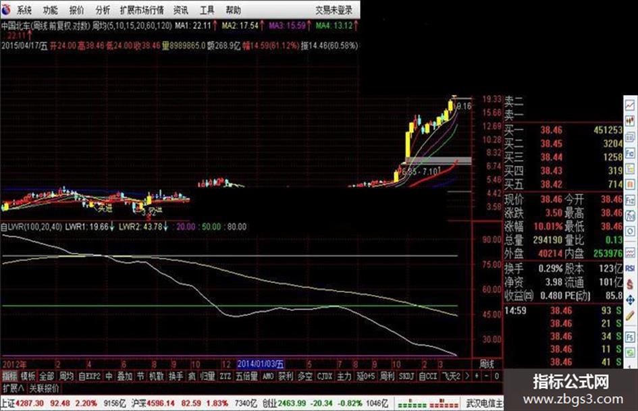Image resolution: width=638 pixels, height=411 pixels.
Task: Click the red wavy lines indicator icon
Action: pyautogui.click(x=631, y=253)
